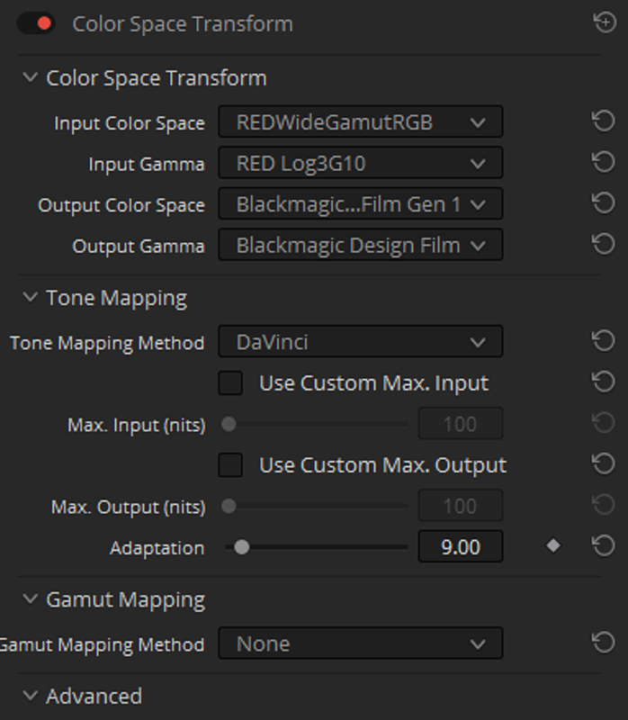
Task: Reset the Max. Input (nits) value
Action: 603,423
